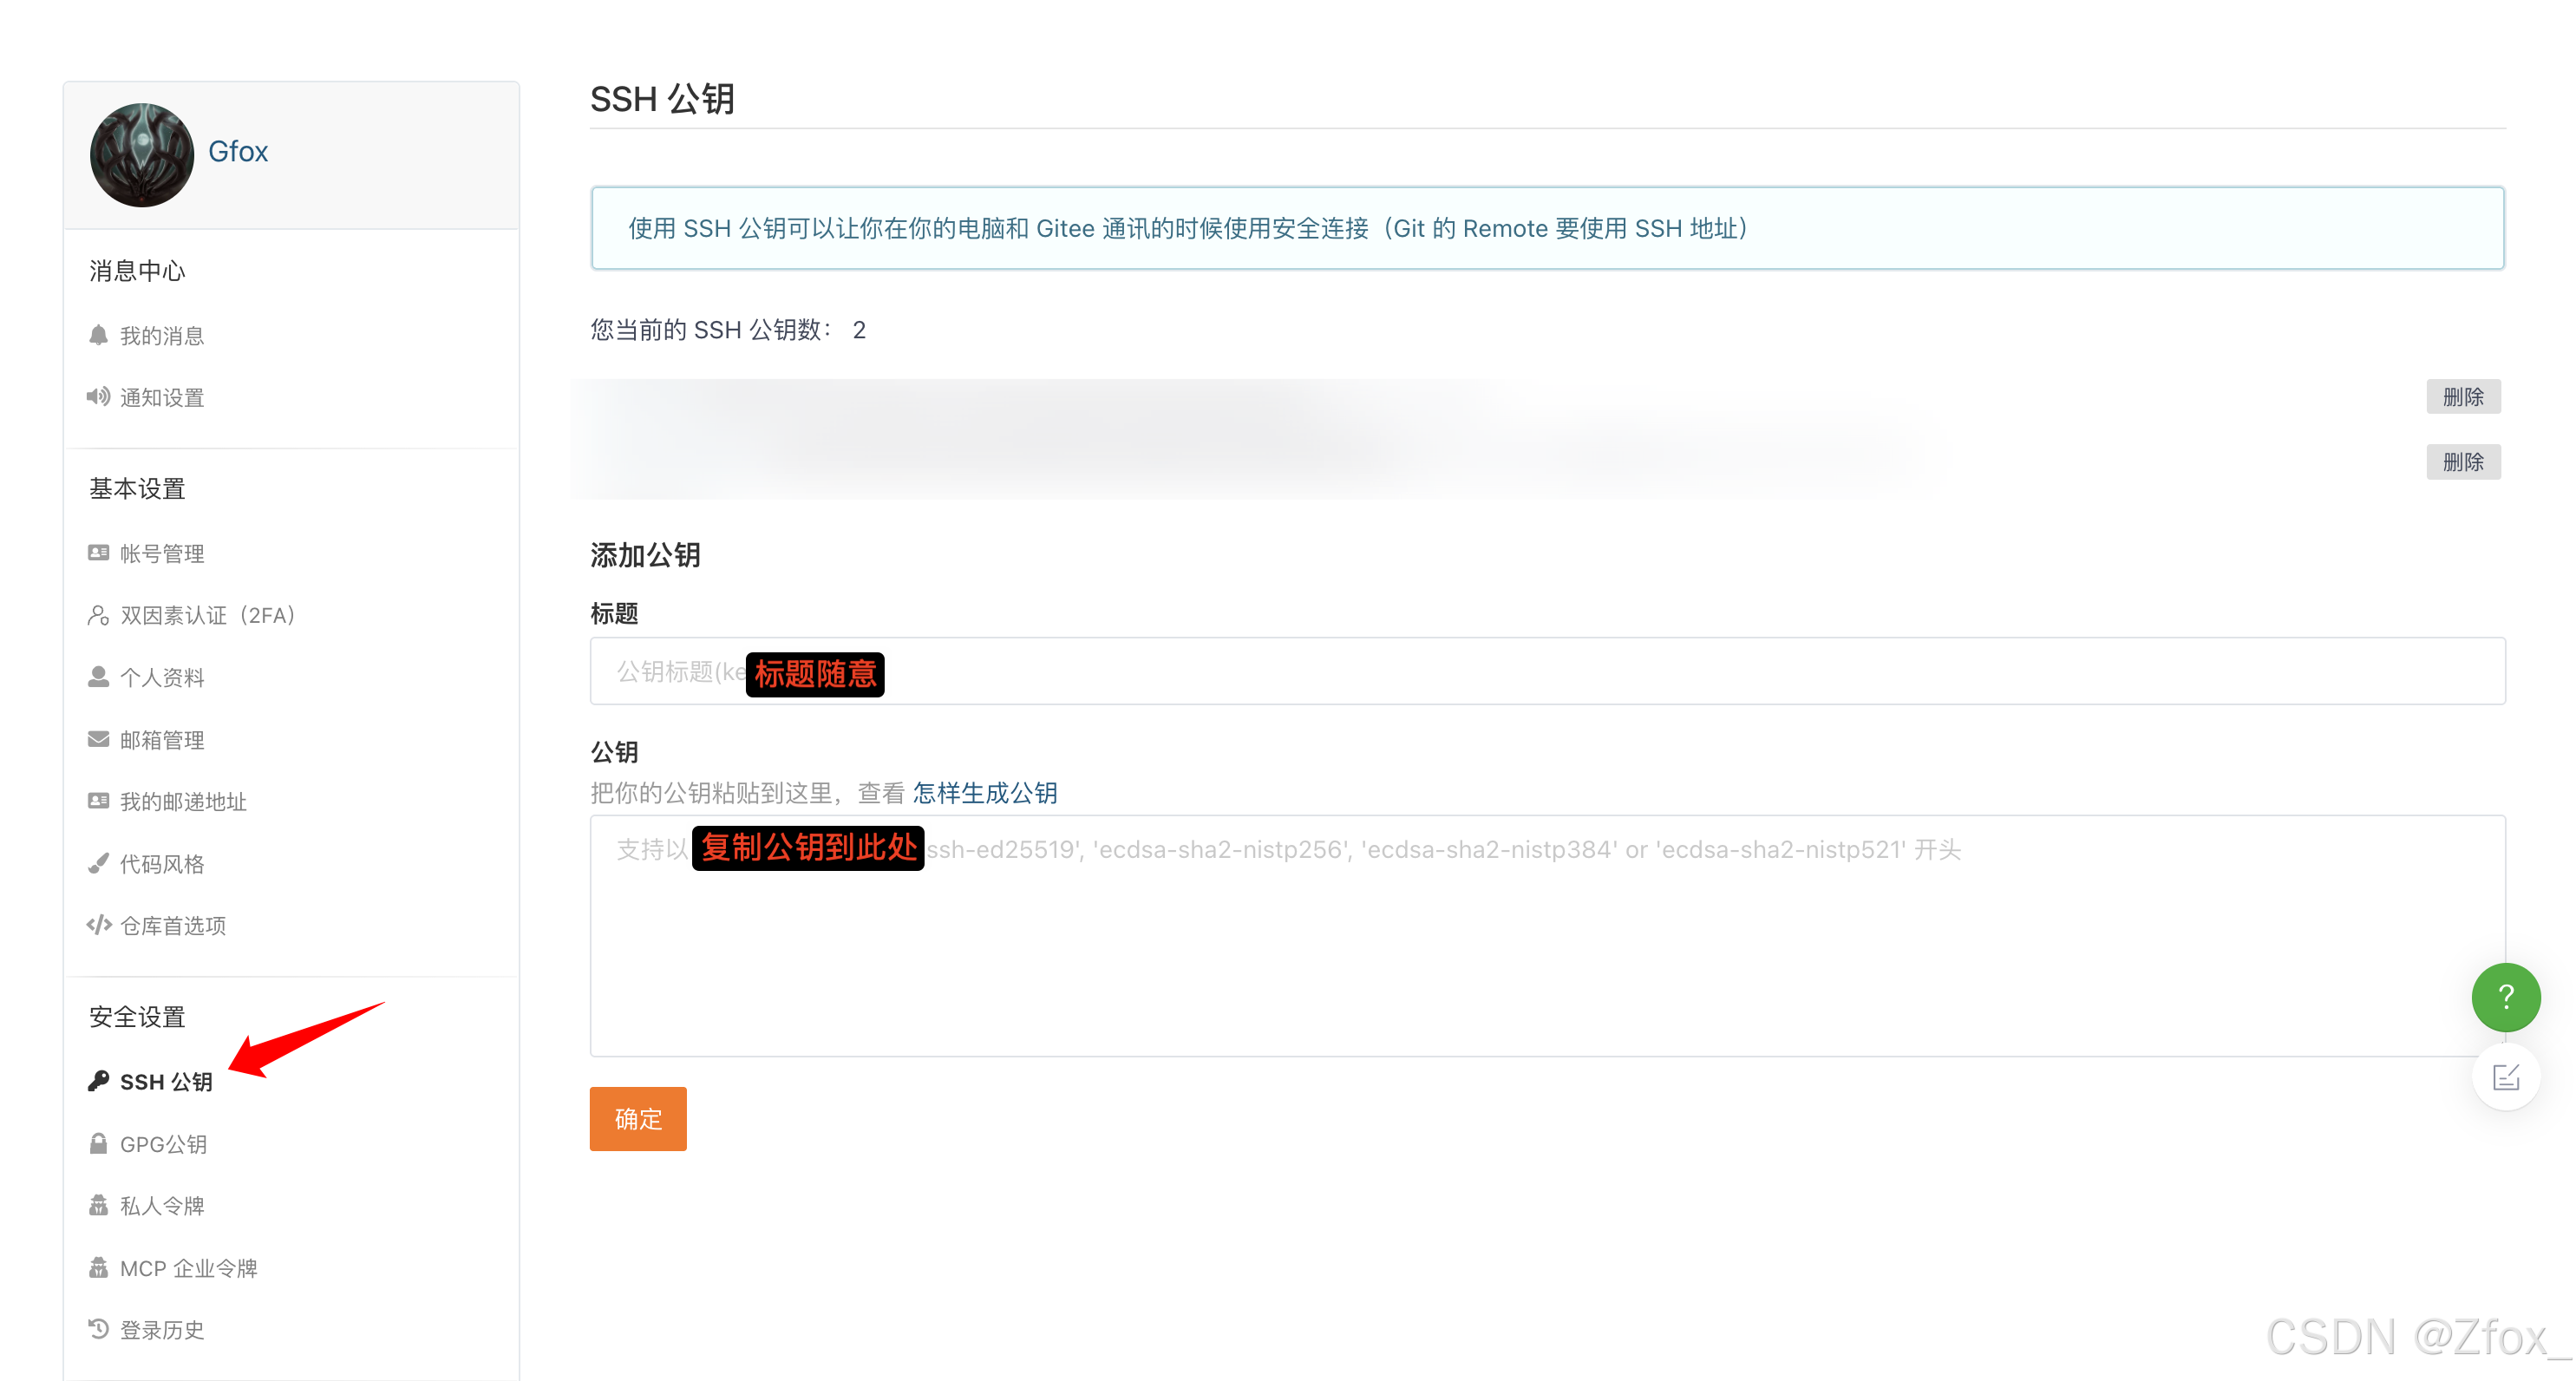Screen dimensions: 2576x1381
Task: Click the envelope icon for 邮箱管理
Action: 98,739
